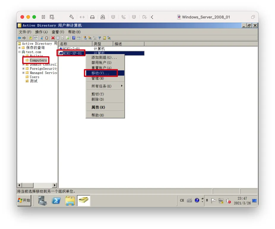Select the 测试 organizational unit in the tree

pos(34,81)
